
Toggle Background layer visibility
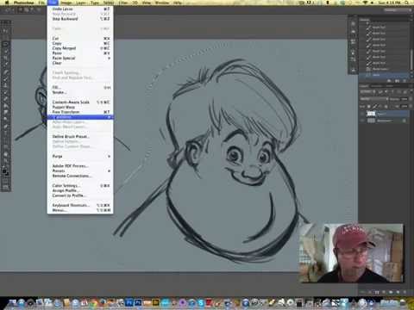pos(362,121)
